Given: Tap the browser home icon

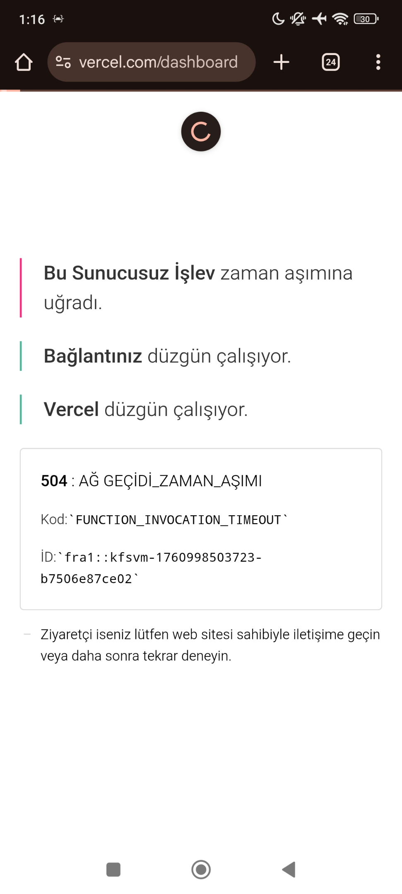Looking at the screenshot, I should click(24, 62).
